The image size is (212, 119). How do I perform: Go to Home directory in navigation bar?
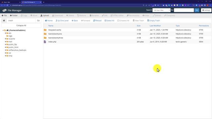(x=49, y=20)
